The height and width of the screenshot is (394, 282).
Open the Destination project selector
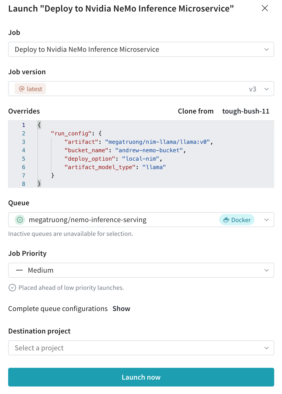point(141,348)
